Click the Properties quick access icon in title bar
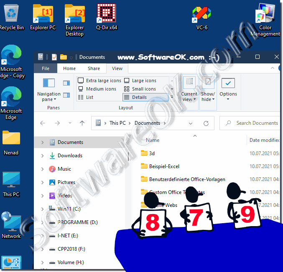The image size is (283, 272). point(54,57)
